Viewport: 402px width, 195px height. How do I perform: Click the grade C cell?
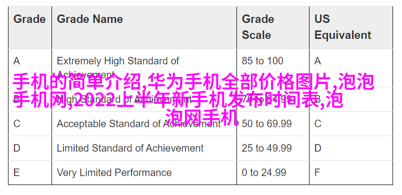pyautogui.click(x=30, y=124)
